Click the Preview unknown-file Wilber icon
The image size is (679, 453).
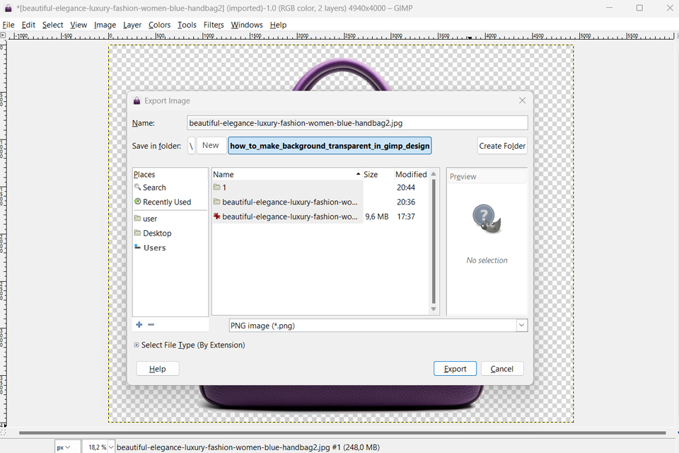487,219
